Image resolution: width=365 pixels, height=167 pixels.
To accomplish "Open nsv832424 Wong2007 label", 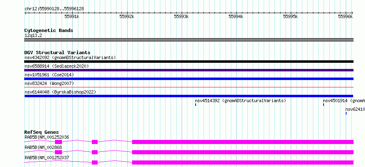I will [x=49, y=83].
